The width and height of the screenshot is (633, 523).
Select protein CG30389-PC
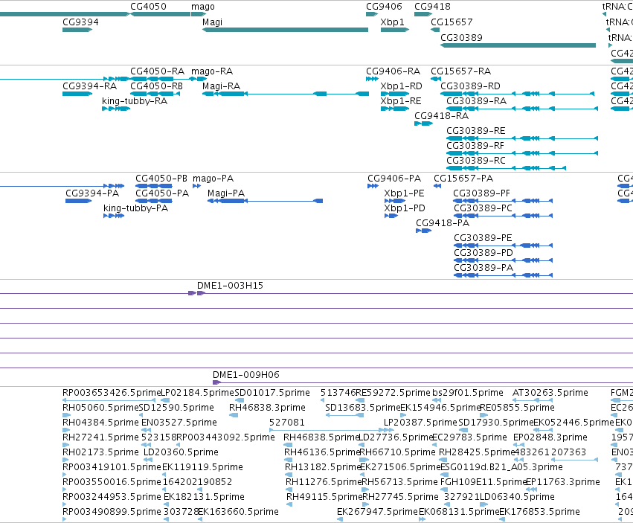pyautogui.click(x=483, y=208)
